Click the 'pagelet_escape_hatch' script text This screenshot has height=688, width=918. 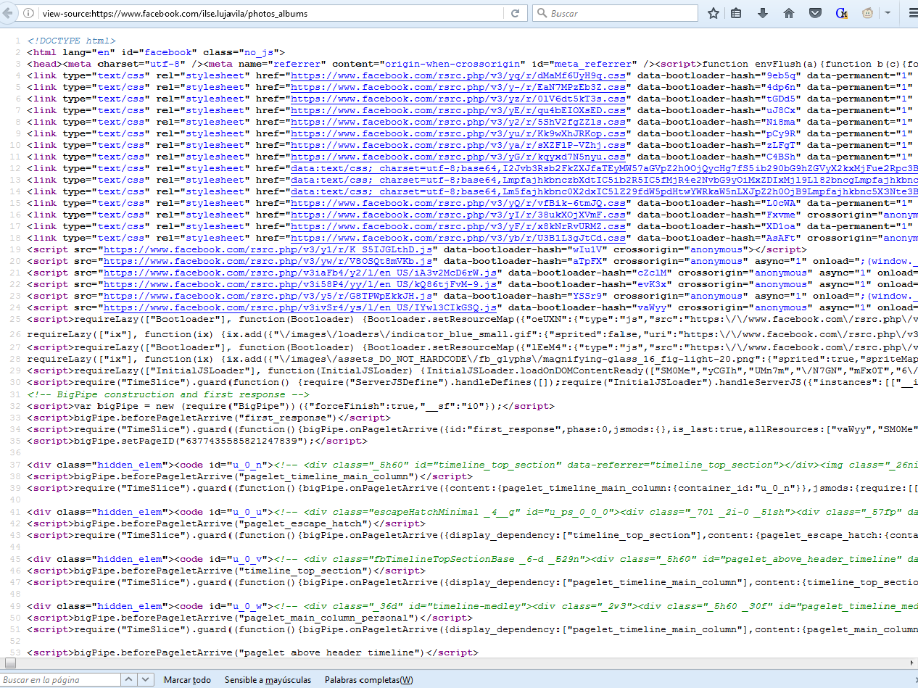(x=226, y=523)
